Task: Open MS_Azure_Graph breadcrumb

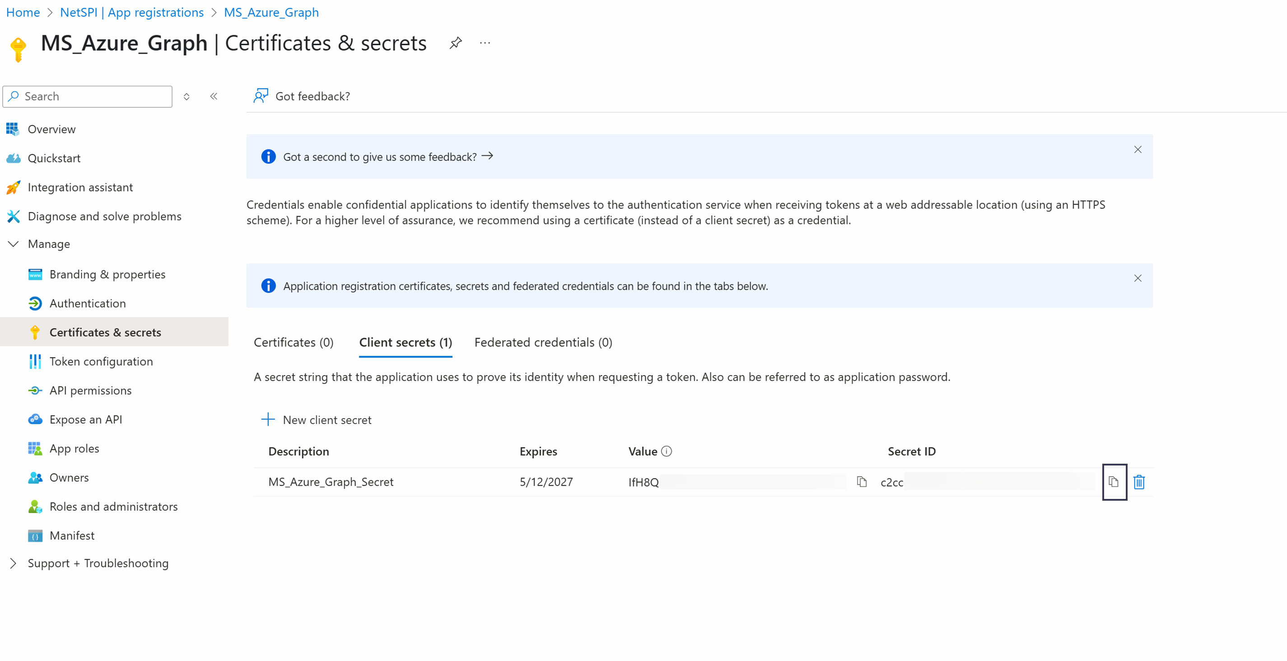Action: click(x=271, y=13)
